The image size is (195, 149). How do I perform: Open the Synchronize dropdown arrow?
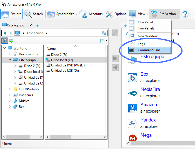[76, 14]
